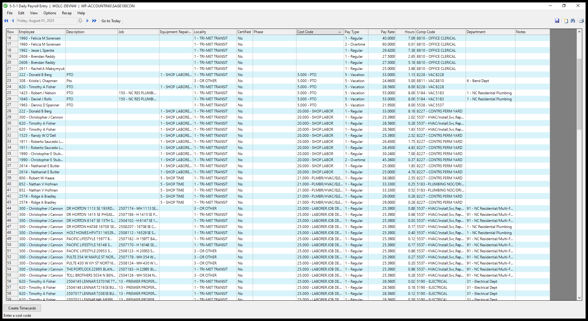Advance one day with single right arrow
Screen dimensions: 588x321
click(87, 21)
